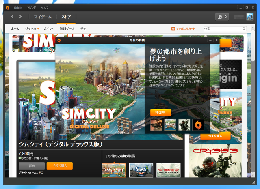260x189 pixels.
Task: Open the ショッピングカート link
Action: (185, 29)
